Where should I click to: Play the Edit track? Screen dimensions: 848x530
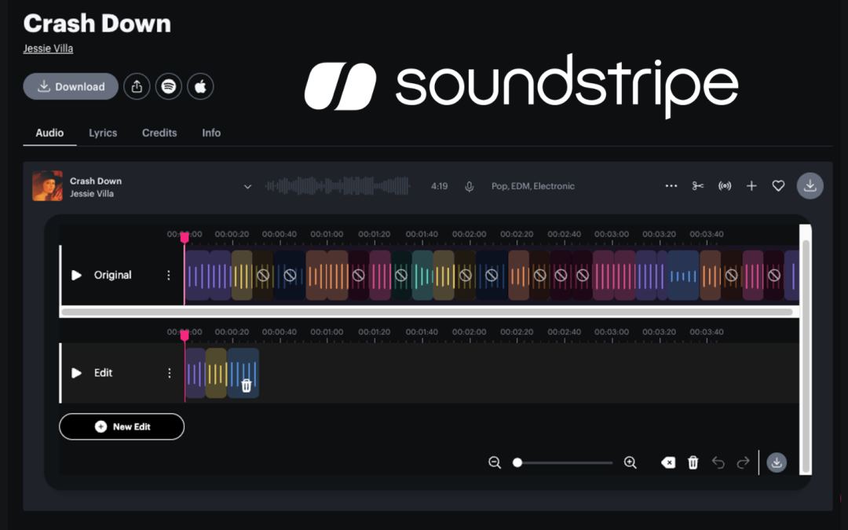coord(76,373)
